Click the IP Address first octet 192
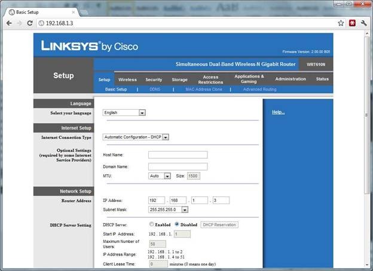This screenshot has height=271, width=373. tap(157, 200)
